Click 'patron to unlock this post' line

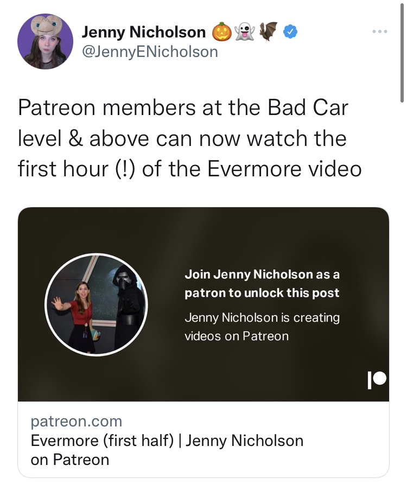[262, 293]
